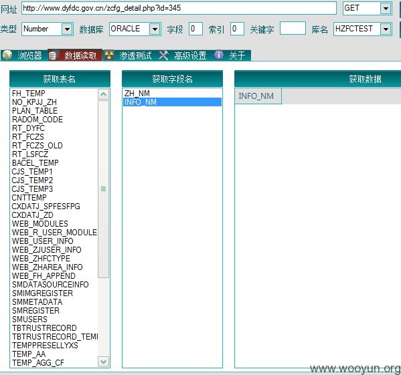Click the URL address input field

click(179, 8)
